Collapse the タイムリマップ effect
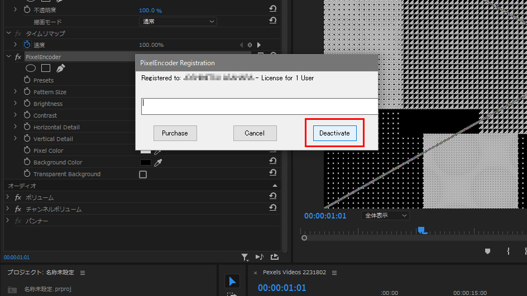527x296 pixels. point(8,33)
